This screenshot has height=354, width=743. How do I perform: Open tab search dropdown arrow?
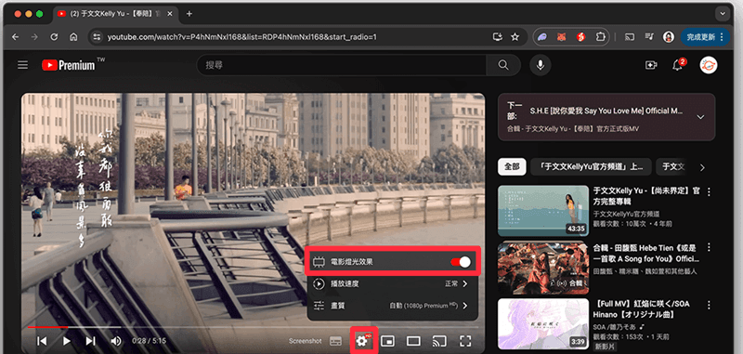coord(723,14)
